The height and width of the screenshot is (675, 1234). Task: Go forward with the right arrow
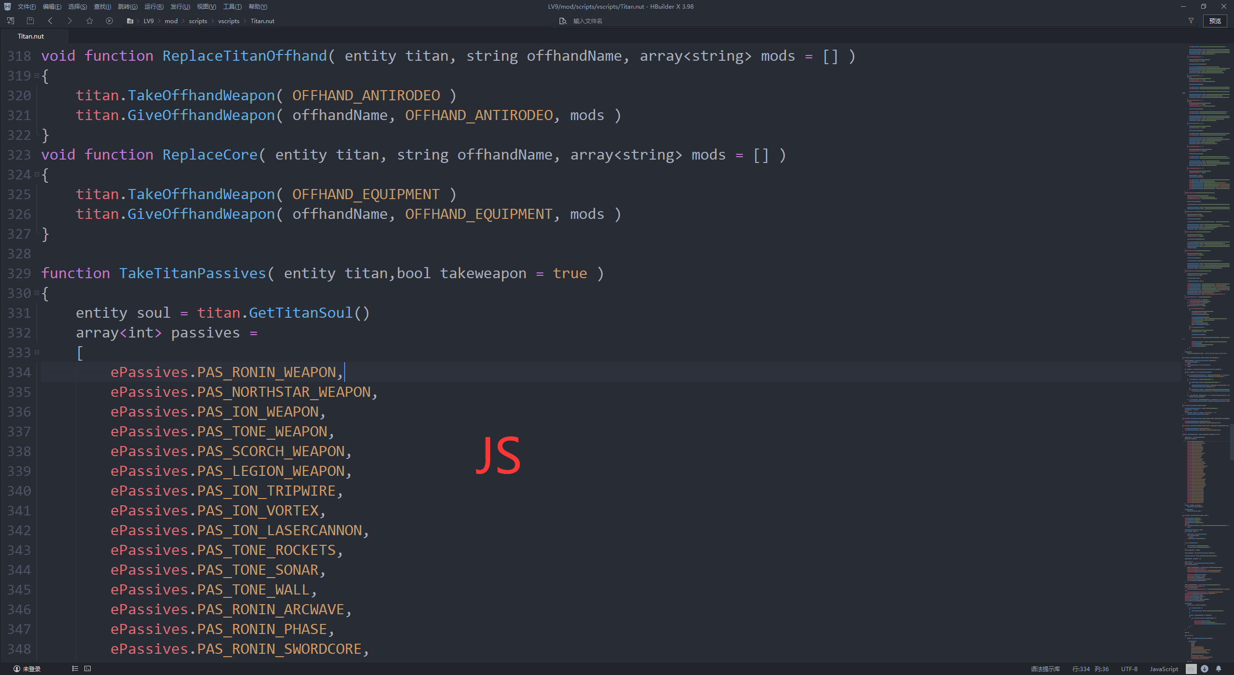69,21
